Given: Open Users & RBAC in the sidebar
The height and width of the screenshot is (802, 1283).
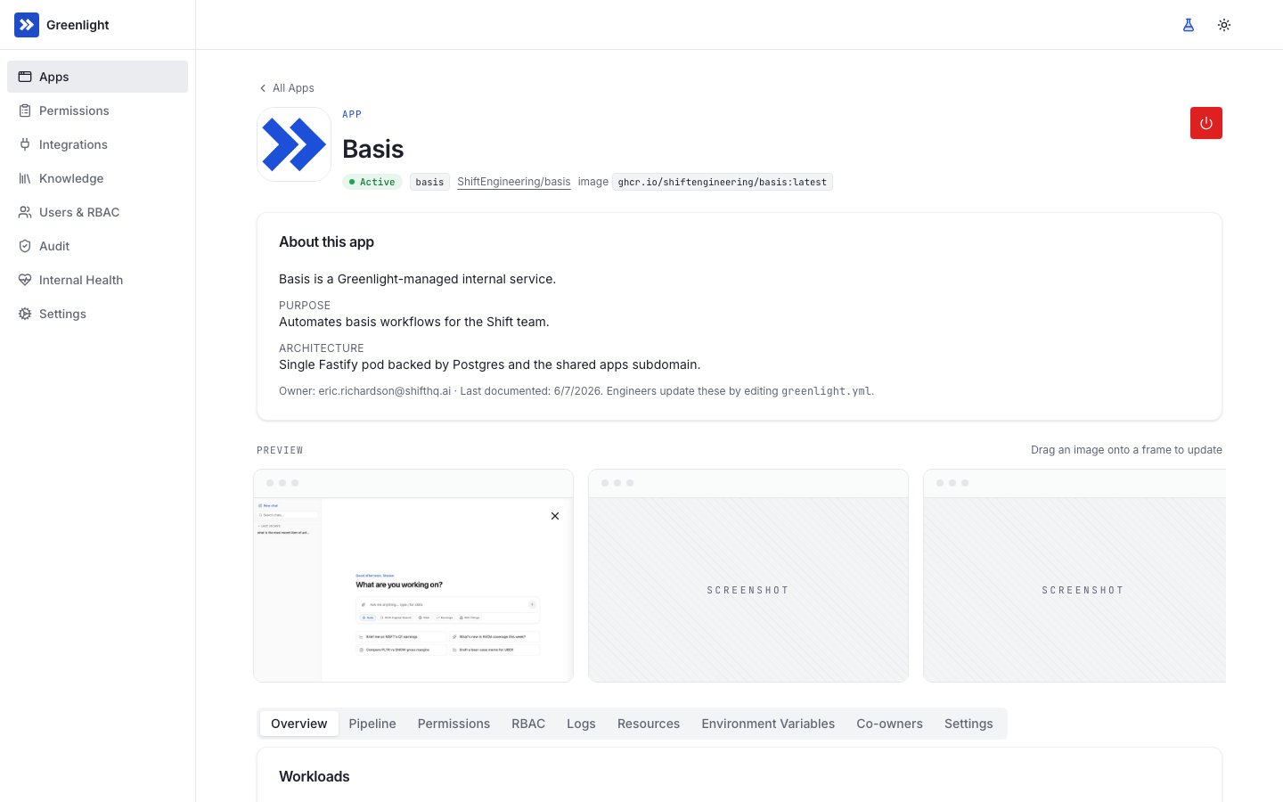Looking at the screenshot, I should pos(97,212).
